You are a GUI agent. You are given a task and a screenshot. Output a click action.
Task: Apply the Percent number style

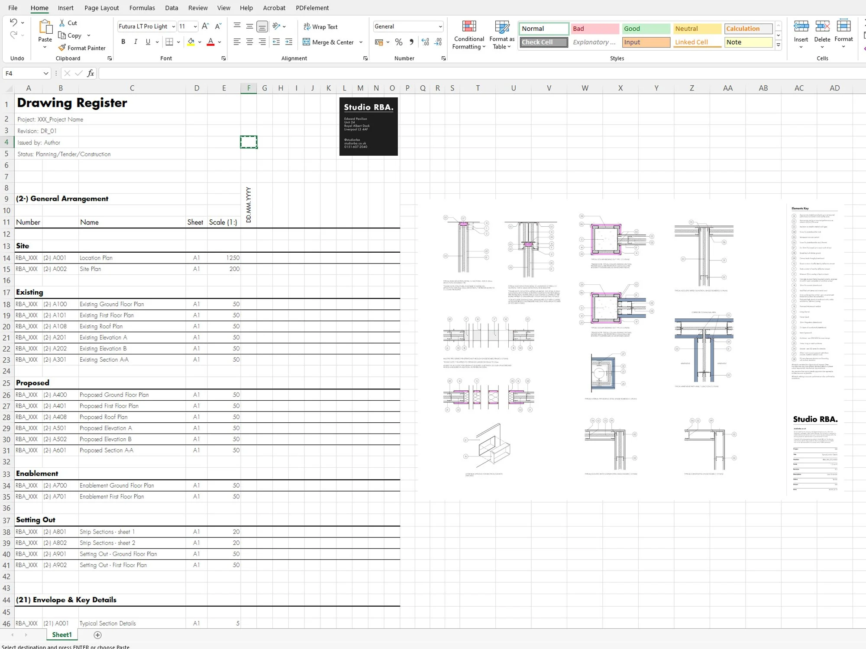pos(398,42)
